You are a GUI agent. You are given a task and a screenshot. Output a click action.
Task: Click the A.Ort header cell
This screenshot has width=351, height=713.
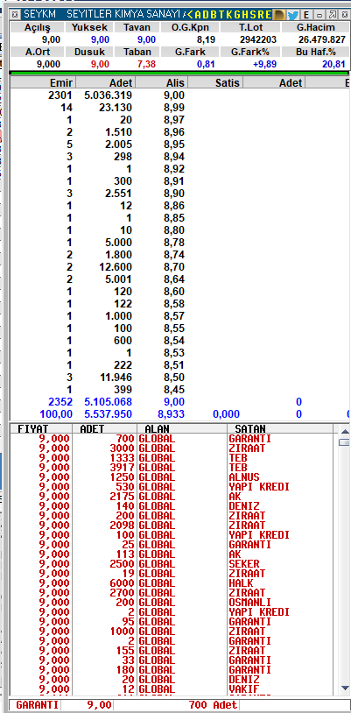point(39,52)
